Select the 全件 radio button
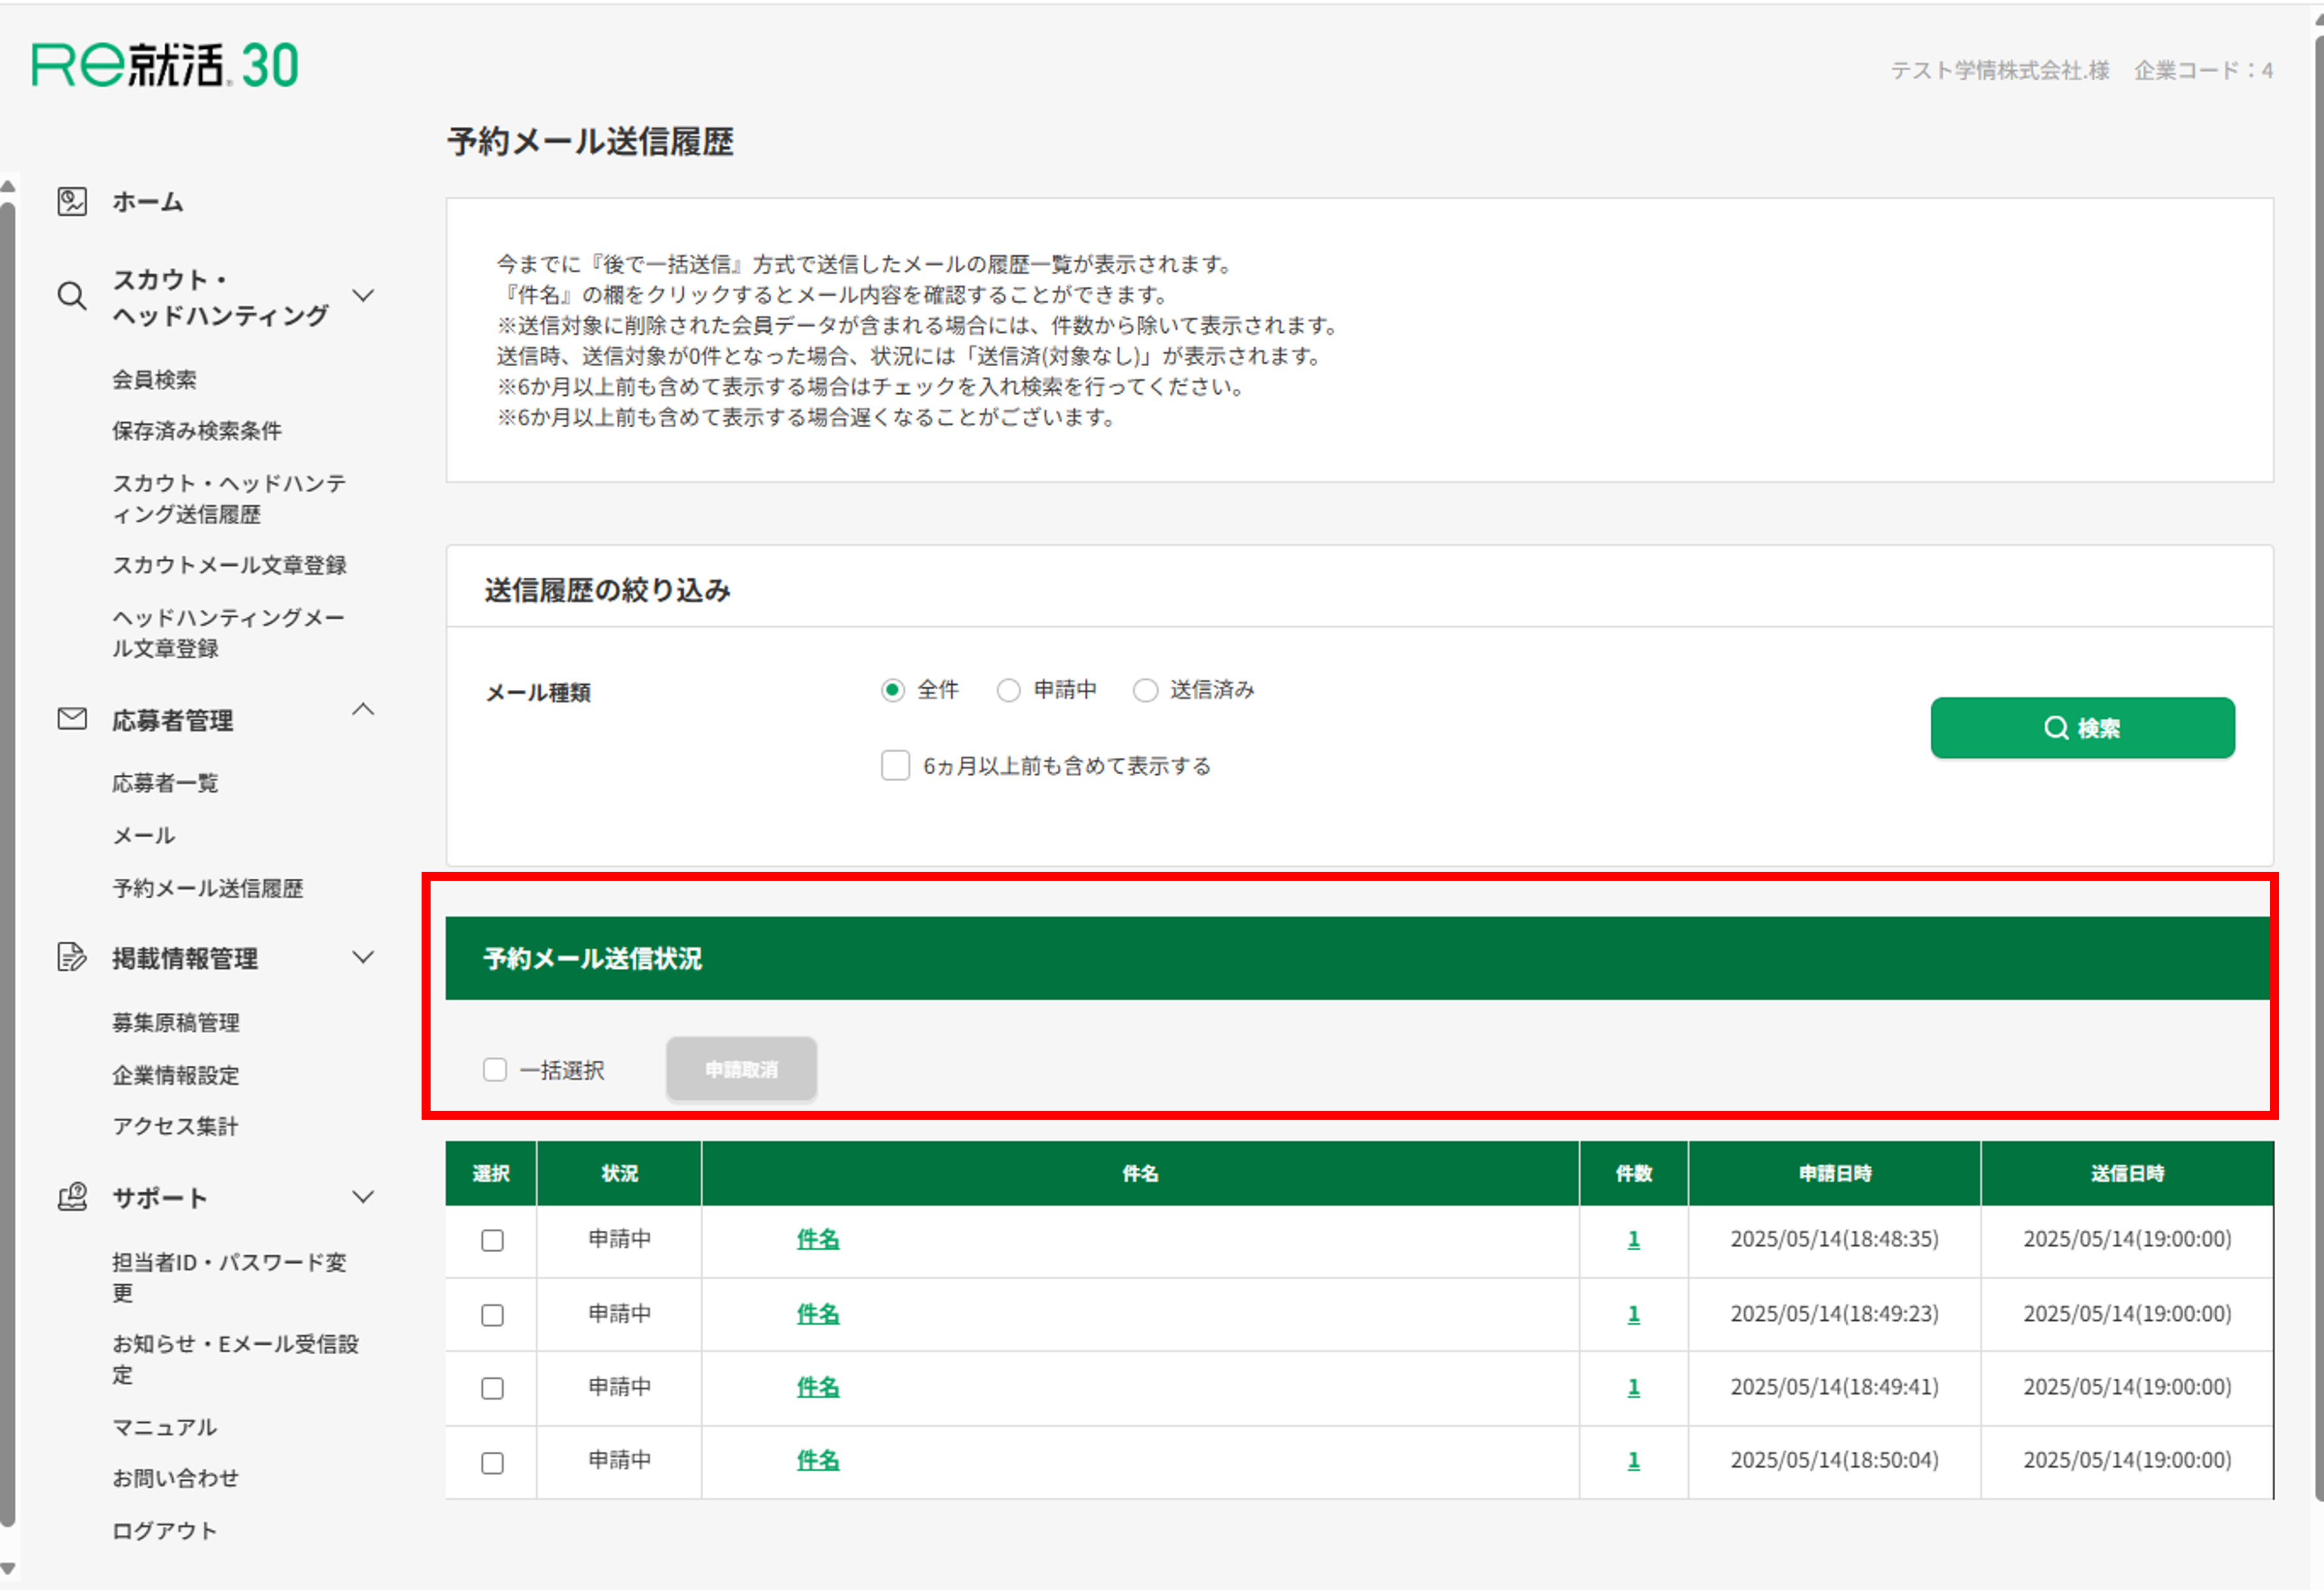 (x=893, y=691)
